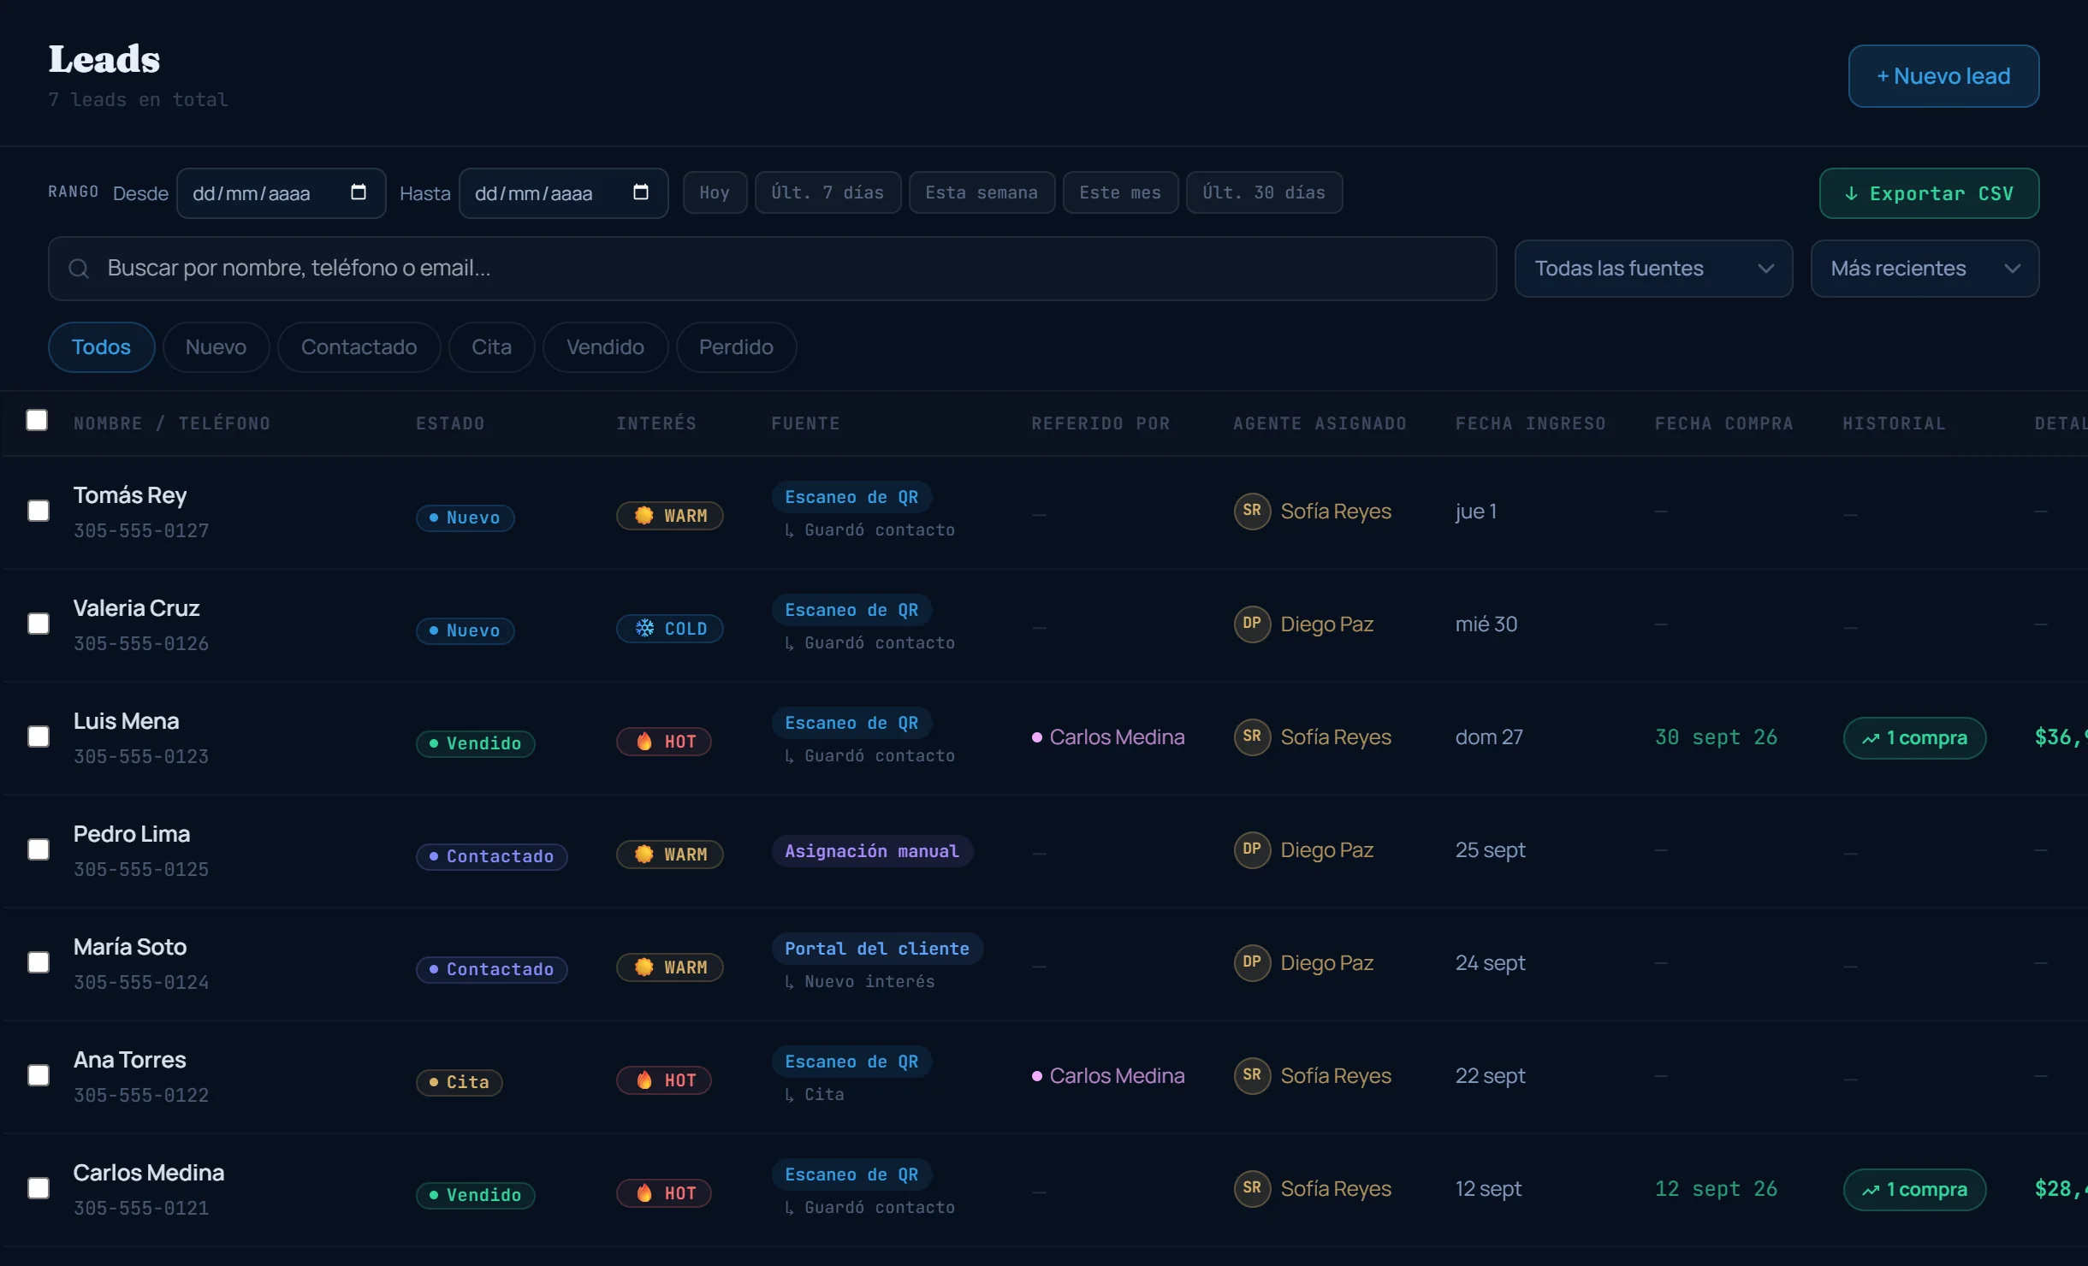Click SR avatar in Carlos Medina row

(x=1252, y=1188)
